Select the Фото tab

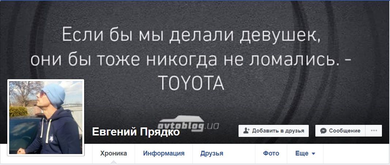point(271,154)
